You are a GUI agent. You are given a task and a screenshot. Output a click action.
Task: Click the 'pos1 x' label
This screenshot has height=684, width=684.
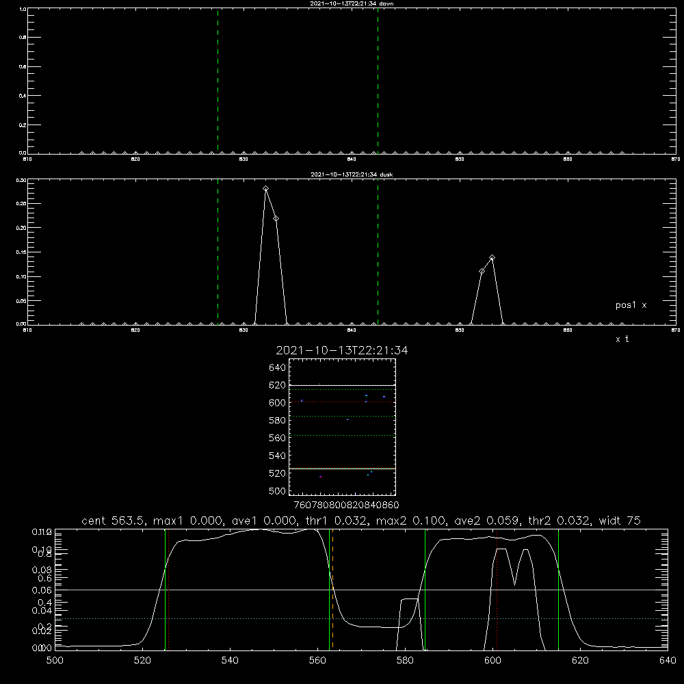click(631, 305)
